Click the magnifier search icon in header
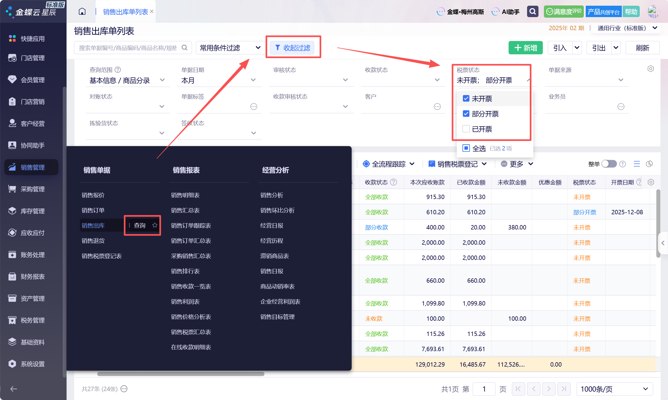Screen dimensions: 668x400 (532, 12)
